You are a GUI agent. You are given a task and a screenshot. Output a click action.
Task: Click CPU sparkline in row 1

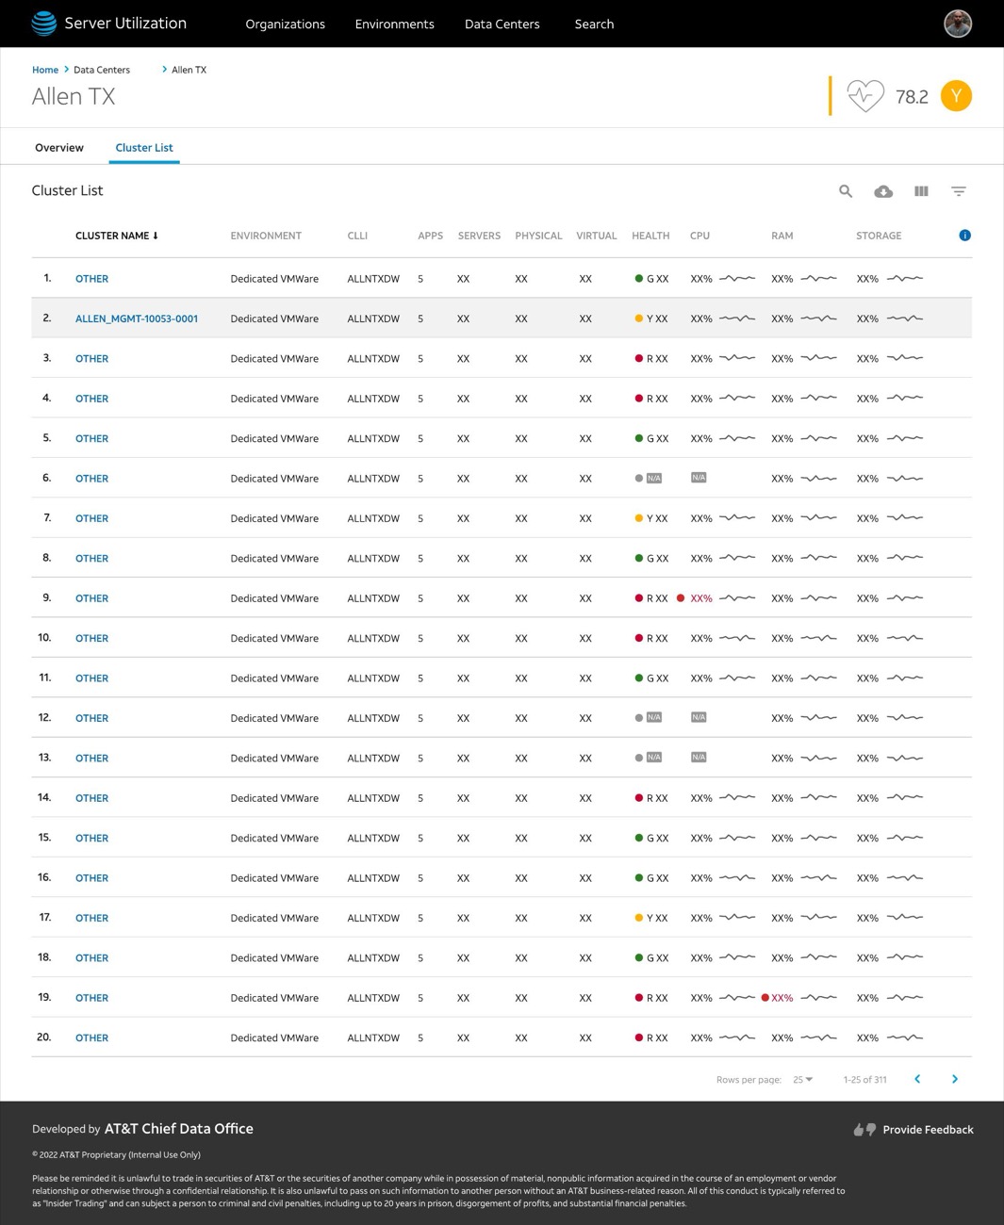737,279
